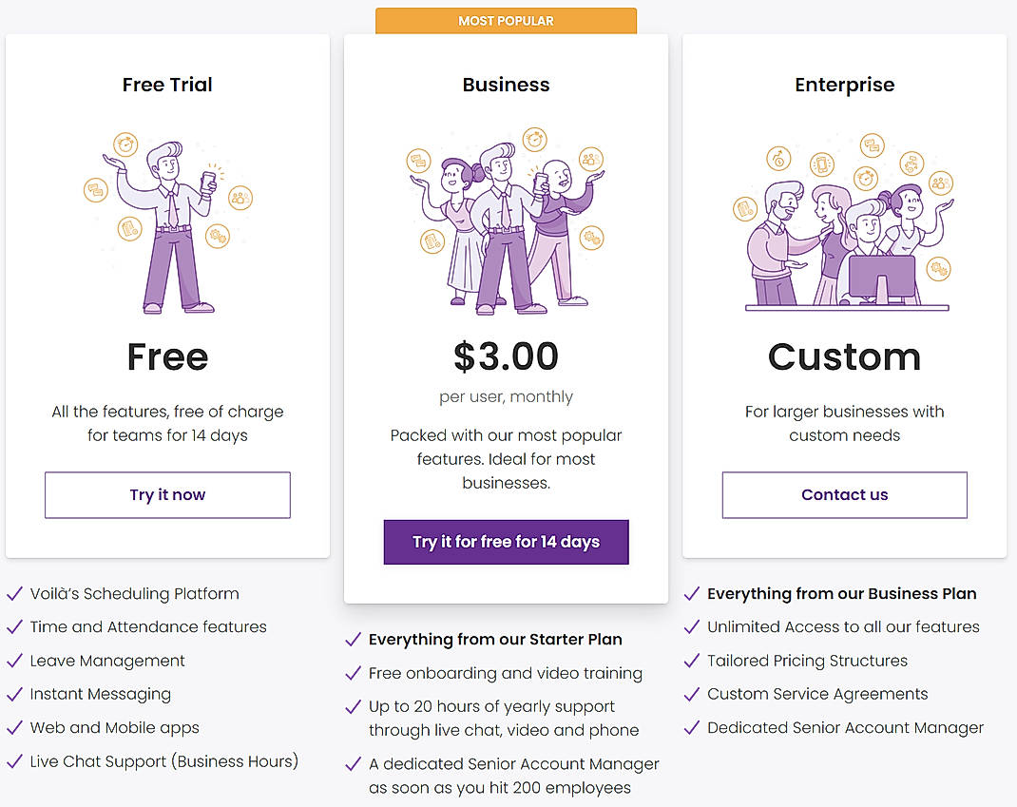Viewport: 1017px width, 807px height.
Task: Click the stopwatch icon above the Free Trial figure
Action: click(125, 144)
